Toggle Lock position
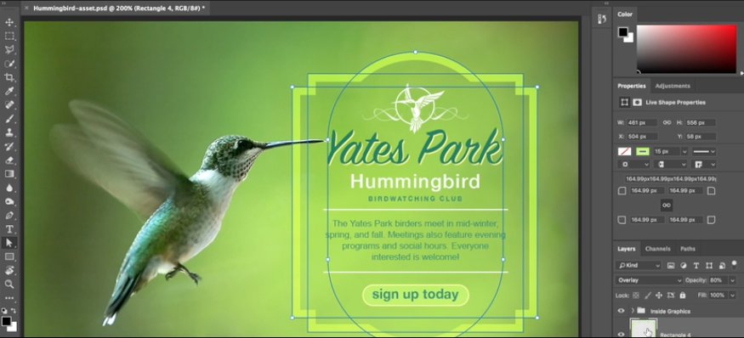 coord(659,295)
